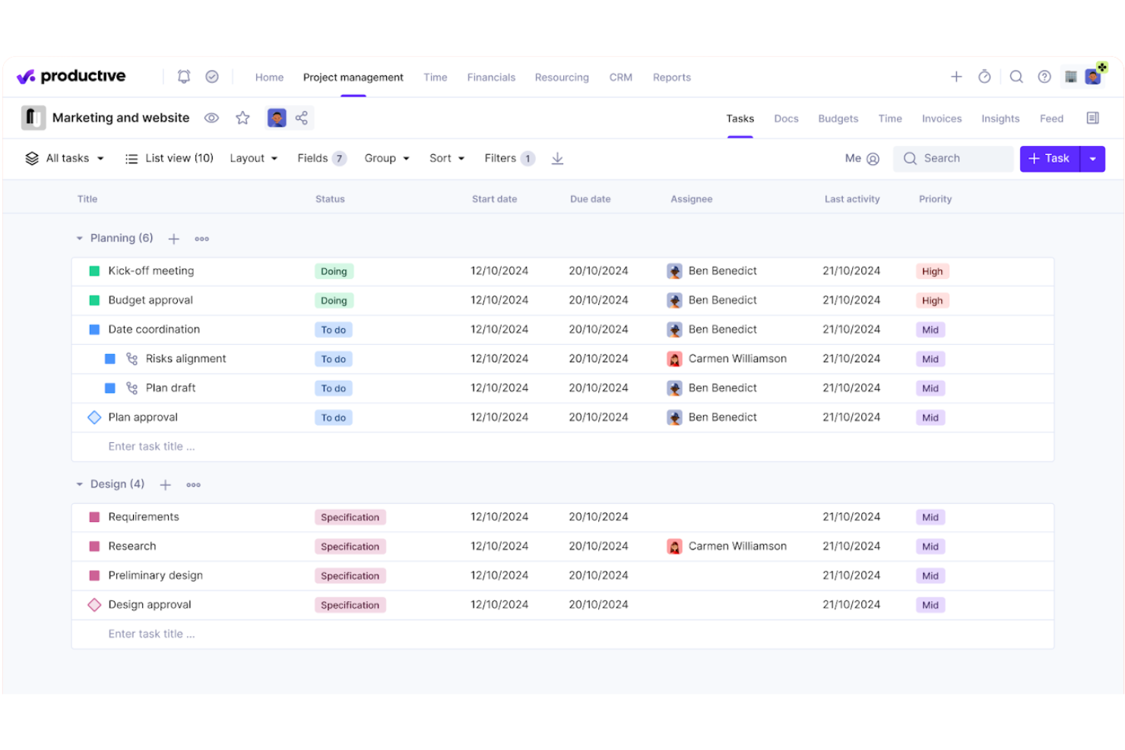Viewport: 1125px width, 750px height.
Task: Switch to the Docs tab
Action: [786, 119]
